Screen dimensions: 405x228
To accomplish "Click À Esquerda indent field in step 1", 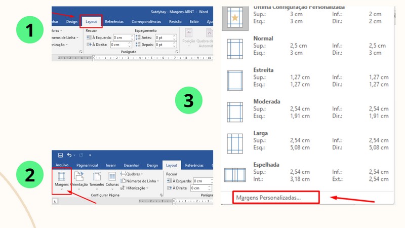I will tap(124, 37).
